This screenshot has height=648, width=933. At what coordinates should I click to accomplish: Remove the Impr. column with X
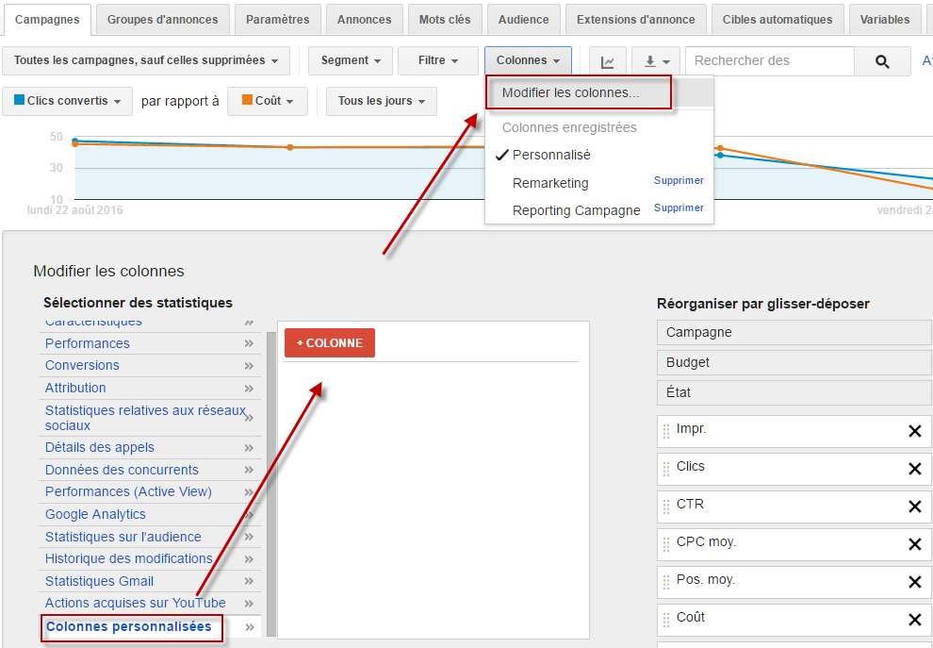(914, 431)
